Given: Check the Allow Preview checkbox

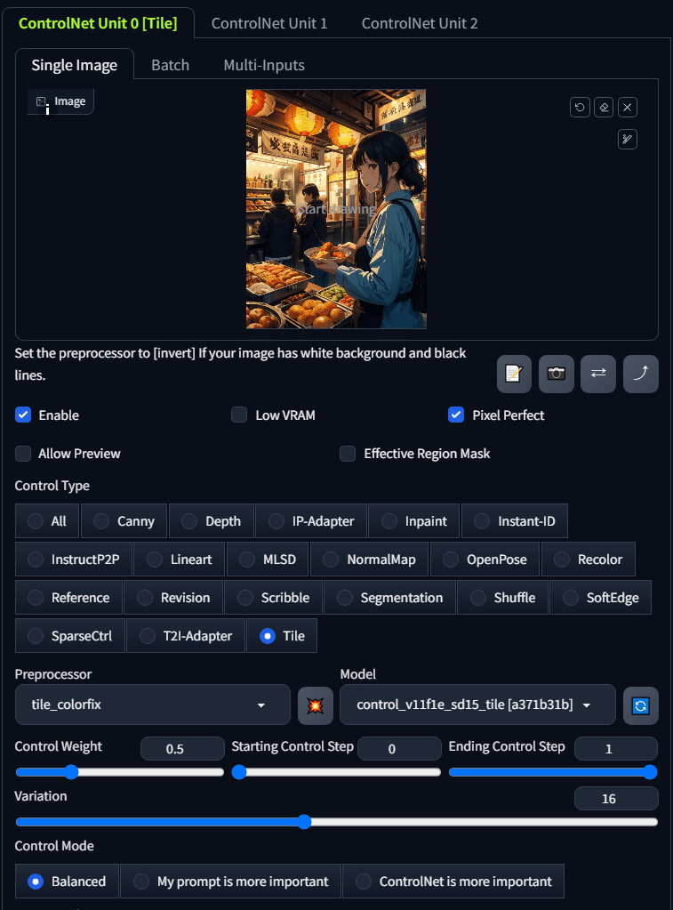Looking at the screenshot, I should (x=23, y=454).
